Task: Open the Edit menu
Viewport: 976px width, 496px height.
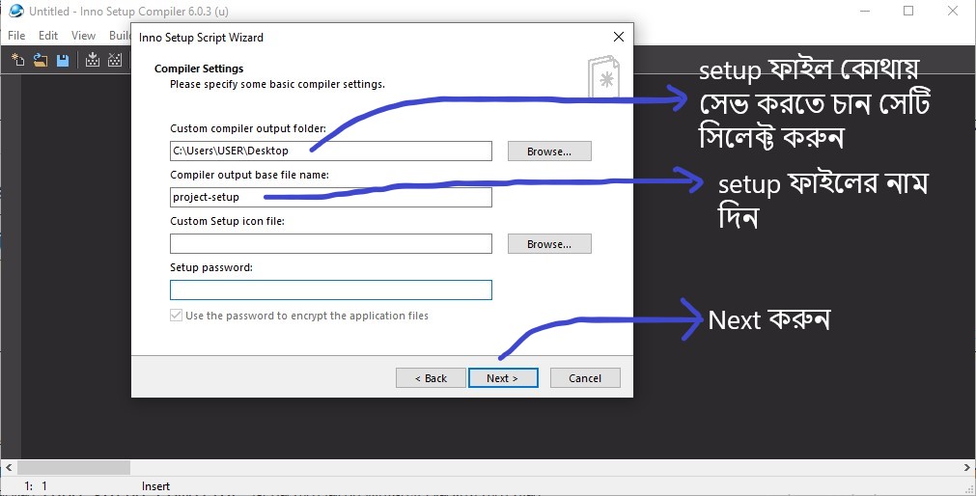Action: point(48,36)
